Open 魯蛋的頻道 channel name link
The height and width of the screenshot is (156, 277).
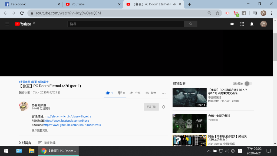(x=39, y=105)
